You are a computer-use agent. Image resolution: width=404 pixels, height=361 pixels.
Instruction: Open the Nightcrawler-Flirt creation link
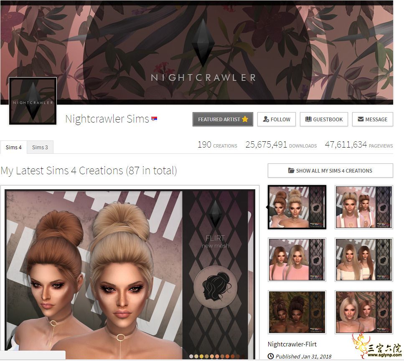(x=292, y=344)
